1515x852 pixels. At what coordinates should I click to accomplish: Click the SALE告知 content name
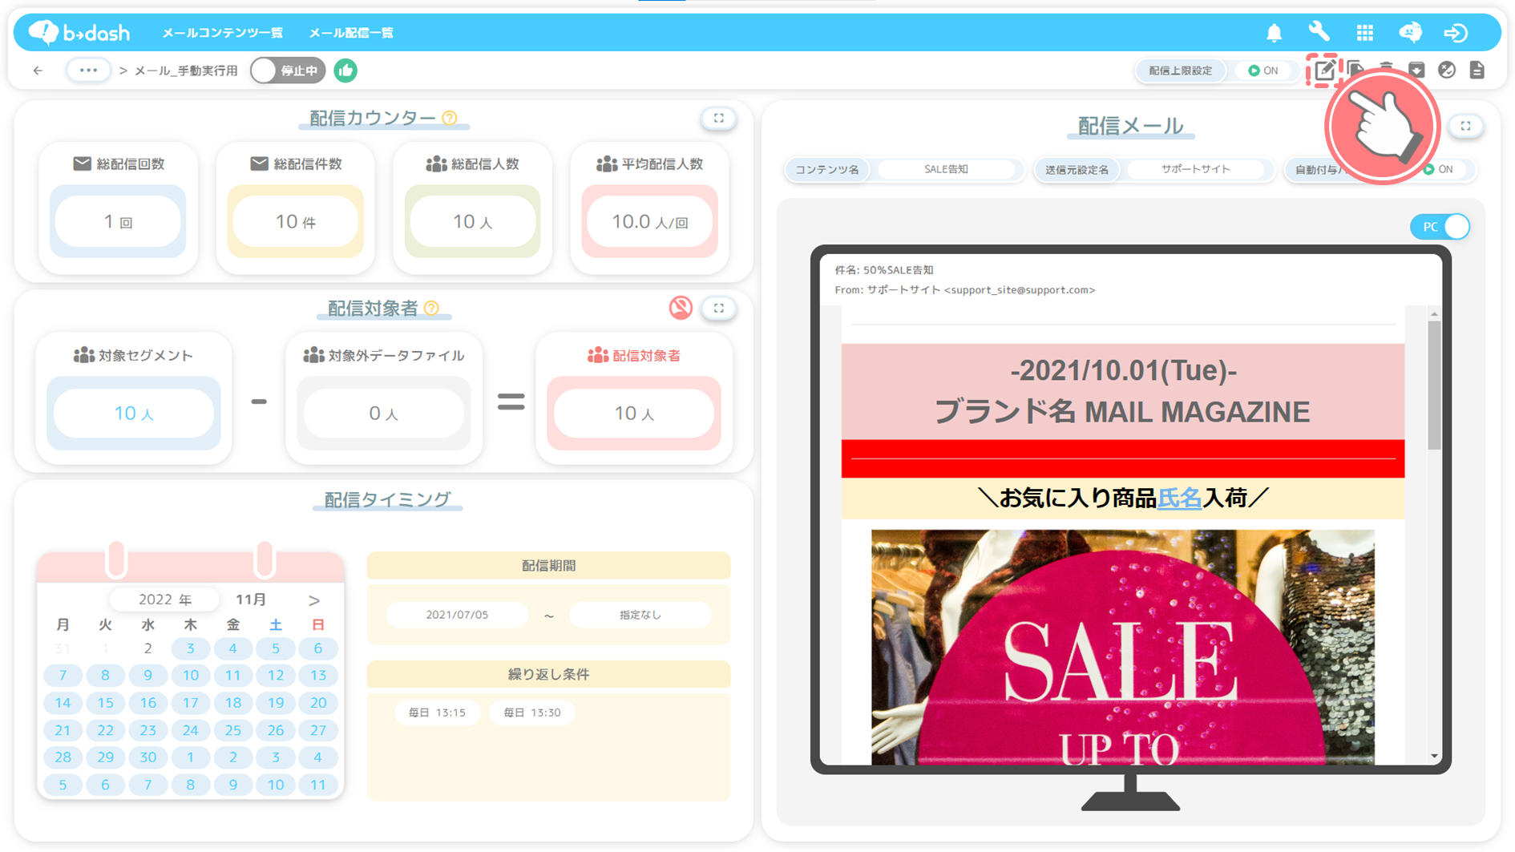[946, 169]
